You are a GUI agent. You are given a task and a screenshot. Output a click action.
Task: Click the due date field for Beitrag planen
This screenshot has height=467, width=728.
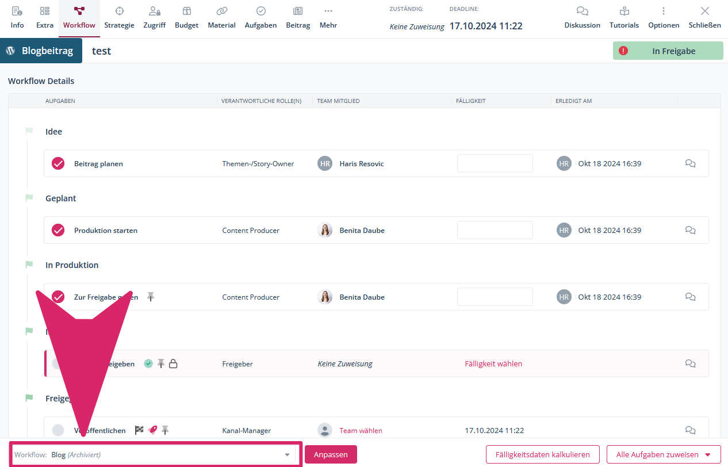(495, 164)
